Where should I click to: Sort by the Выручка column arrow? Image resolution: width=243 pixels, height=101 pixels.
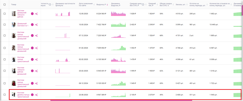coord(107,5)
